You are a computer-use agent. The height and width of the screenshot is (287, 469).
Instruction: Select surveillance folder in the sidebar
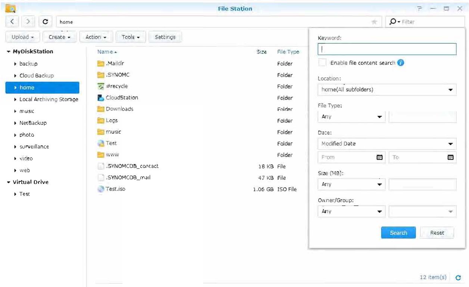[x=34, y=146]
